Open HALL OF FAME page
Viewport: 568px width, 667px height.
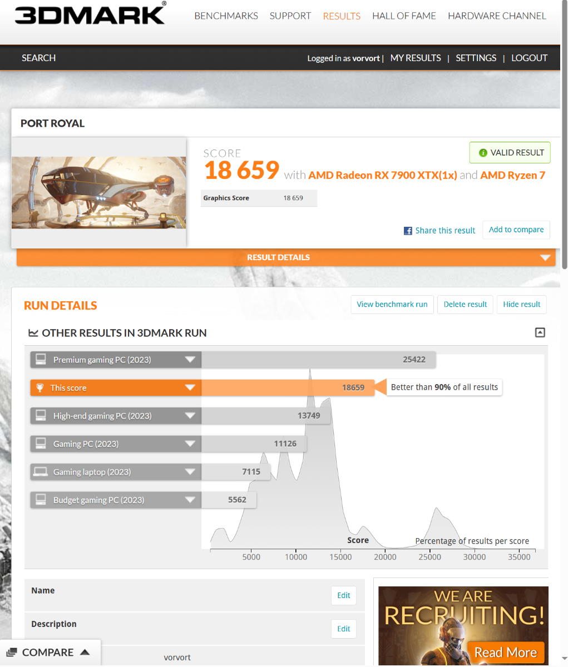tap(404, 16)
